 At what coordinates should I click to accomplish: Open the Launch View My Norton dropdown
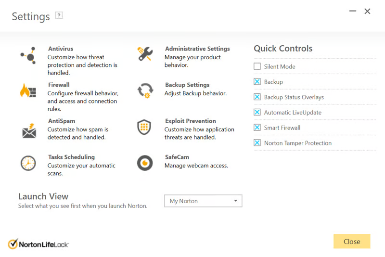(203, 201)
